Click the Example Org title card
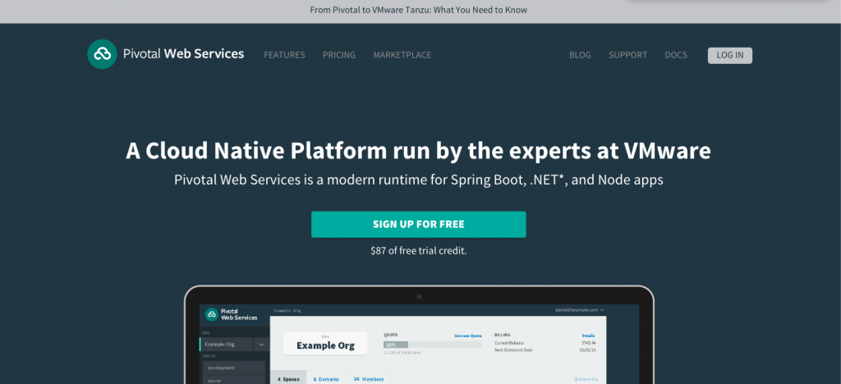This screenshot has width=841, height=384. 325,343
